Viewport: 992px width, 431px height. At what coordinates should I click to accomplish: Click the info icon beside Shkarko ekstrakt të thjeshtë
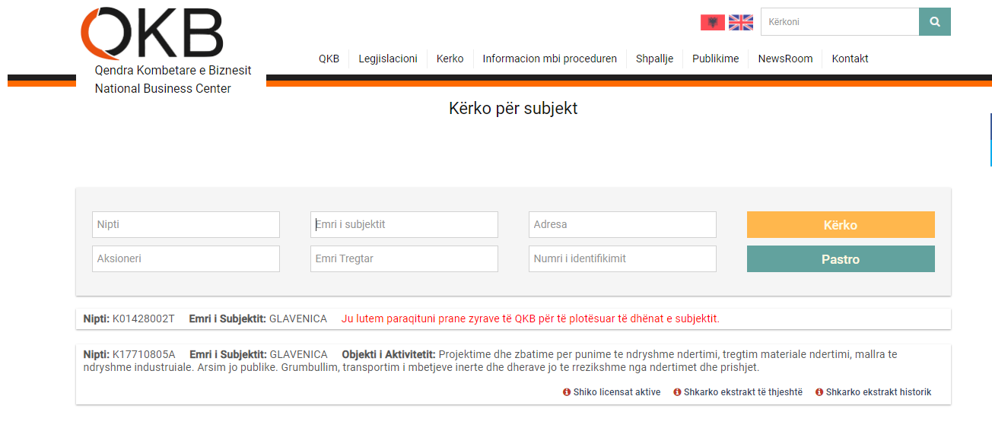[x=677, y=392]
